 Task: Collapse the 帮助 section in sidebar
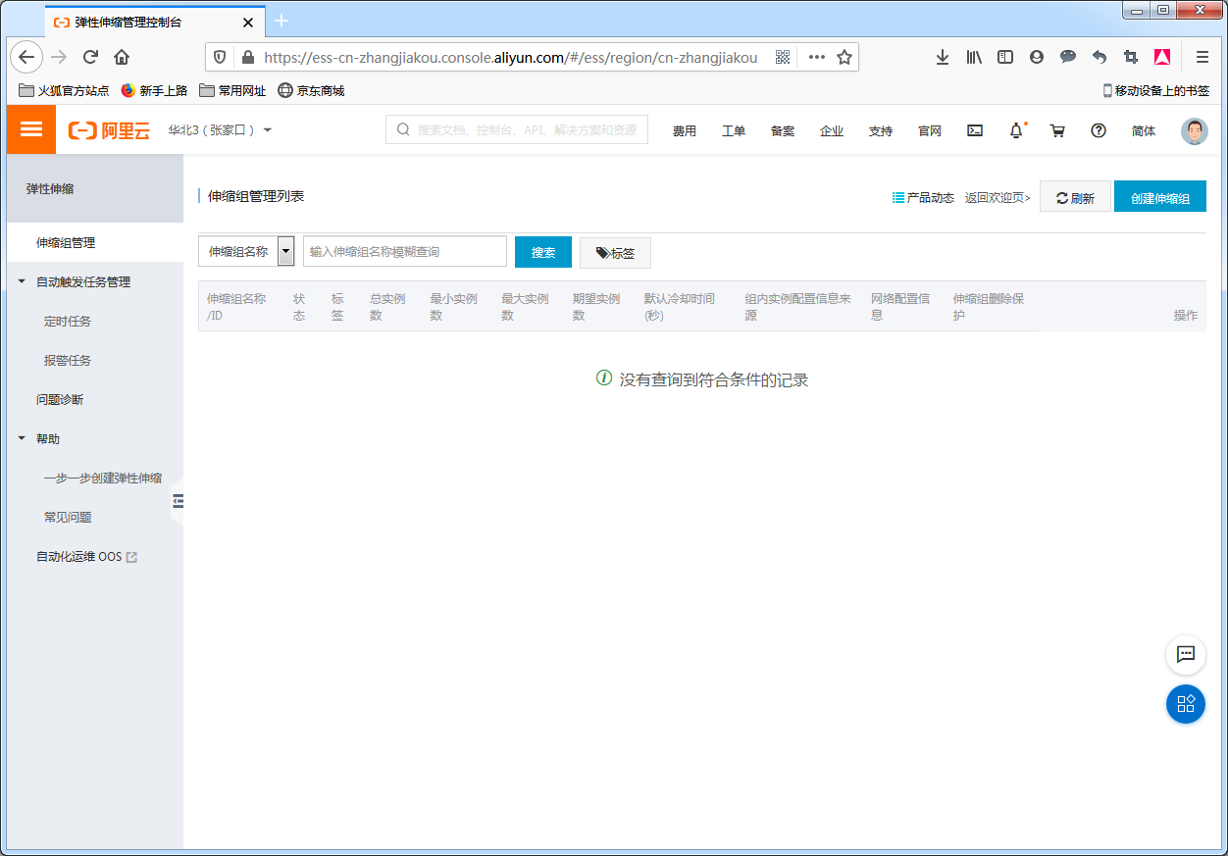pyautogui.click(x=23, y=439)
